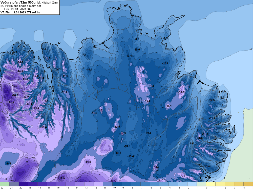Click the -10 dark blue legend swatch
Image resolution: width=253 pixels, height=189 pixels.
click(117, 184)
